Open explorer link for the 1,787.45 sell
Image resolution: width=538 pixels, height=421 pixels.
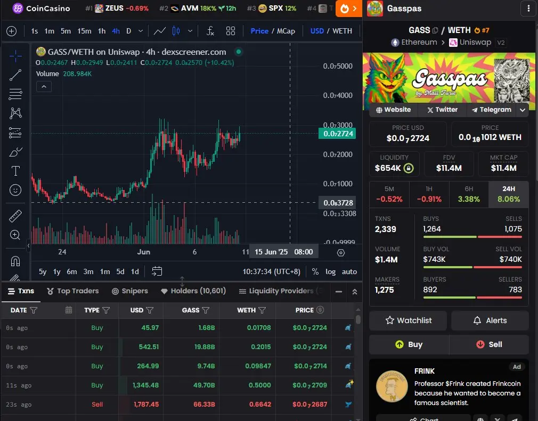click(348, 404)
